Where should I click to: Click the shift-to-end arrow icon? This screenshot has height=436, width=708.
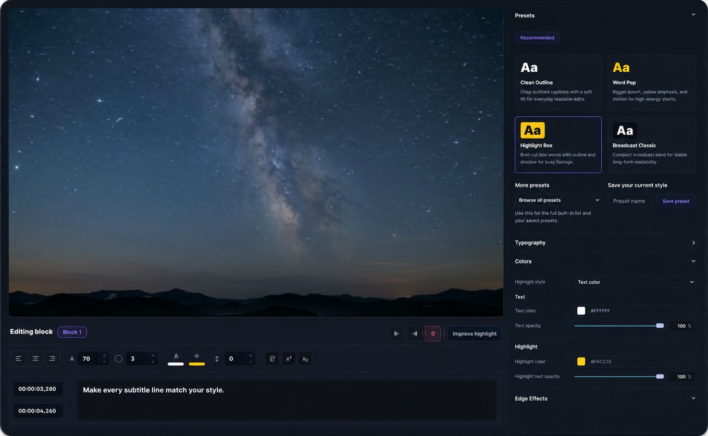[x=415, y=333]
